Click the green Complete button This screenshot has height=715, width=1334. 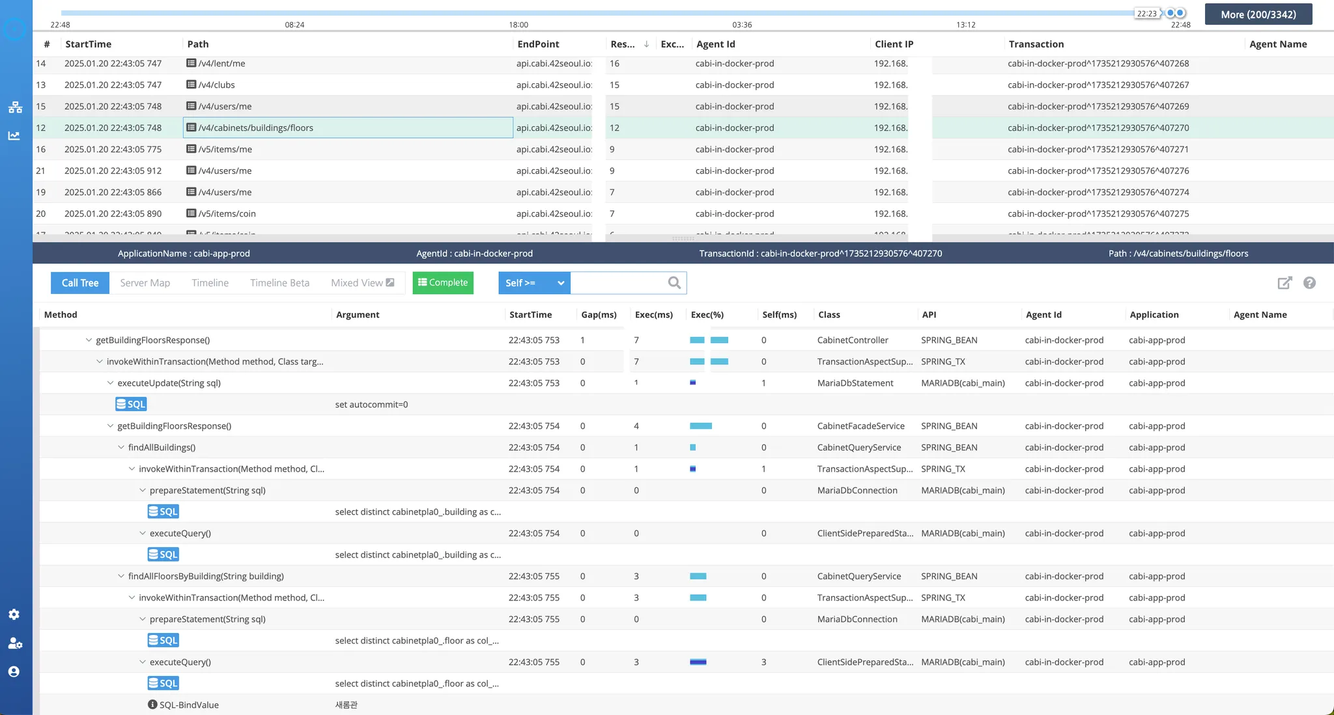(443, 283)
